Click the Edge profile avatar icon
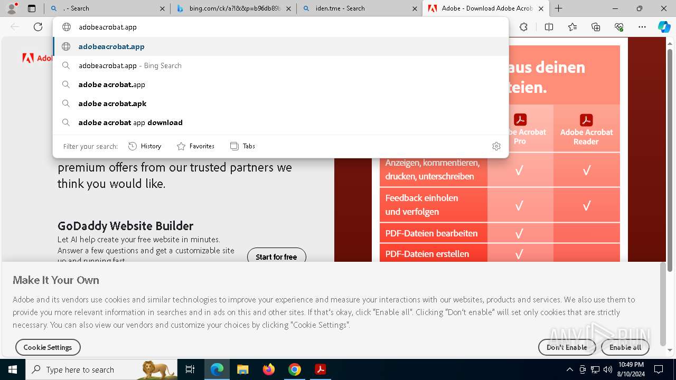 coord(12,8)
